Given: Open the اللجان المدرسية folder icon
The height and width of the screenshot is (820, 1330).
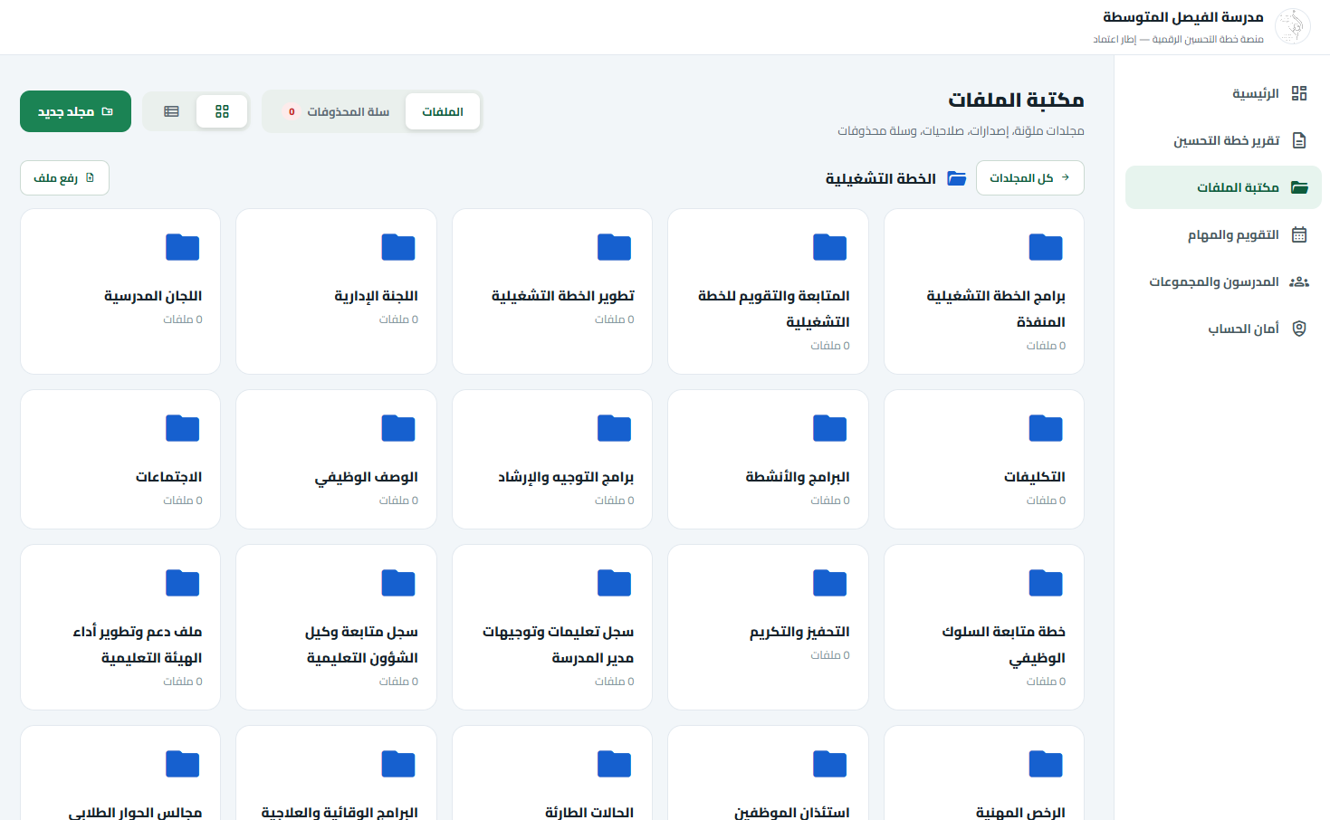Looking at the screenshot, I should (x=182, y=247).
